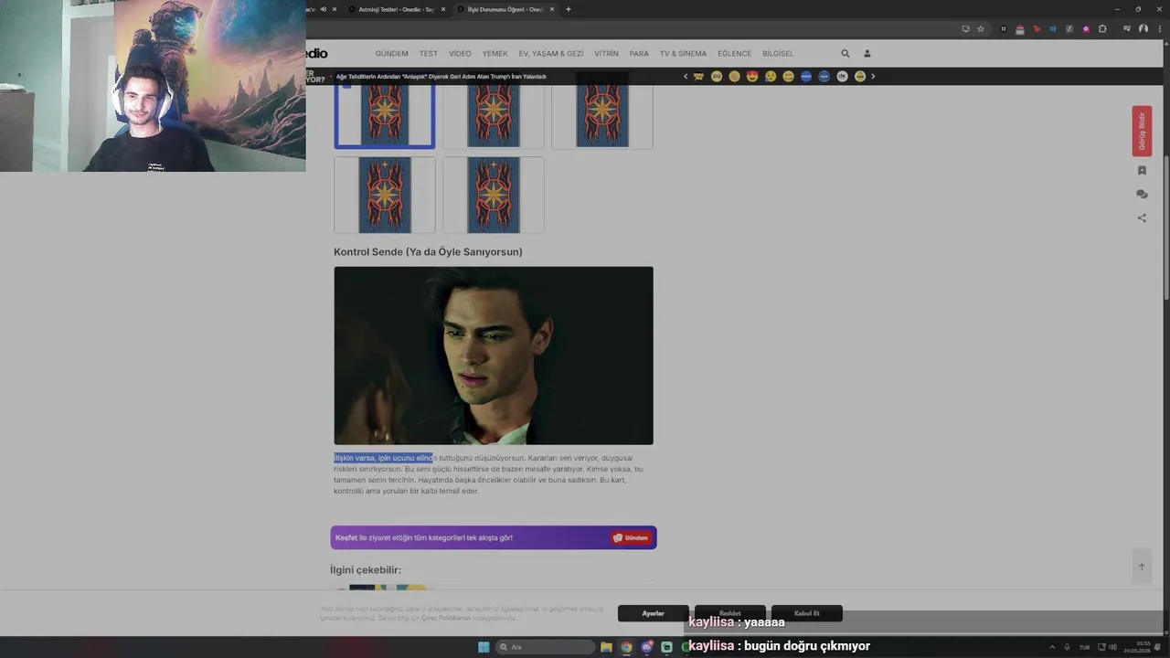Save the article with the bookmark sidebar icon

1142,171
